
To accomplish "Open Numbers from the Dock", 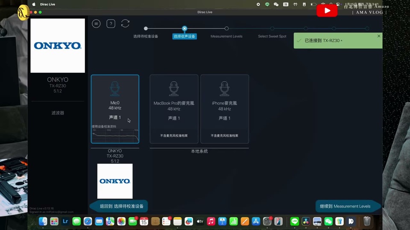I will click(x=234, y=221).
